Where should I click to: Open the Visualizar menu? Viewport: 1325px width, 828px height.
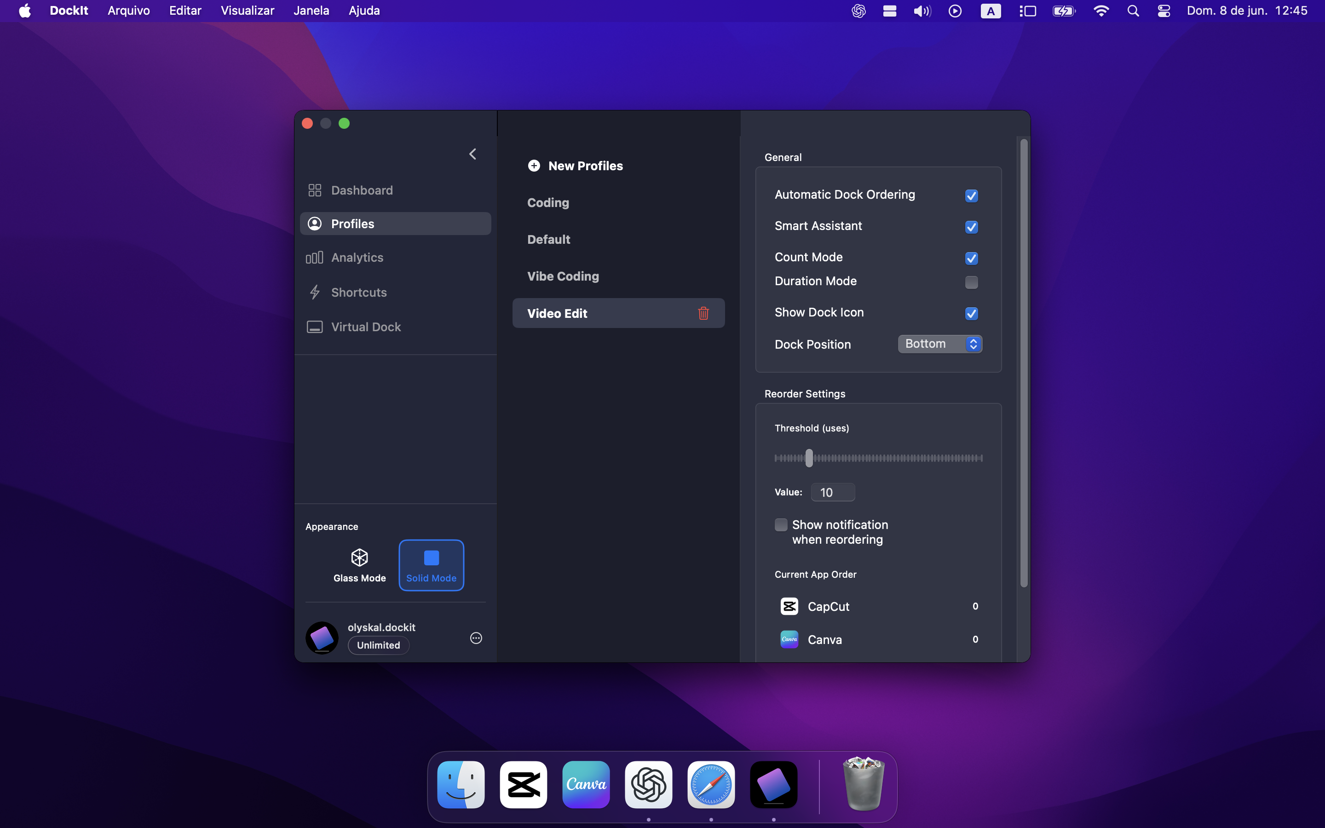247,11
